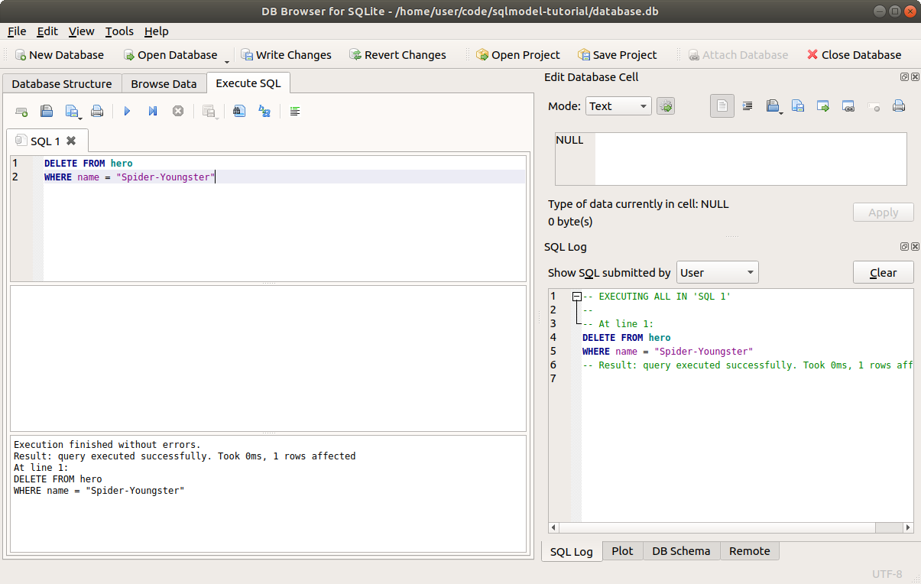Click the SQL Log horizontal scrollbar
Screen dimensions: 921x584
726,527
